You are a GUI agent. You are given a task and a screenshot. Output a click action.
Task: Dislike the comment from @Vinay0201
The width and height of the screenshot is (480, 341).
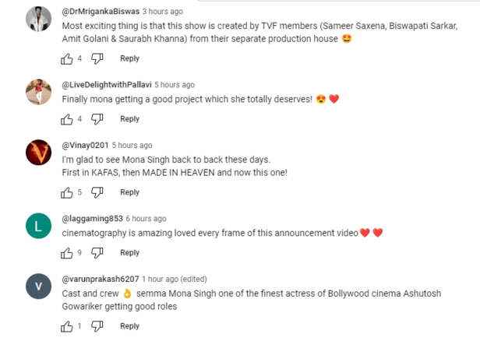click(x=97, y=192)
